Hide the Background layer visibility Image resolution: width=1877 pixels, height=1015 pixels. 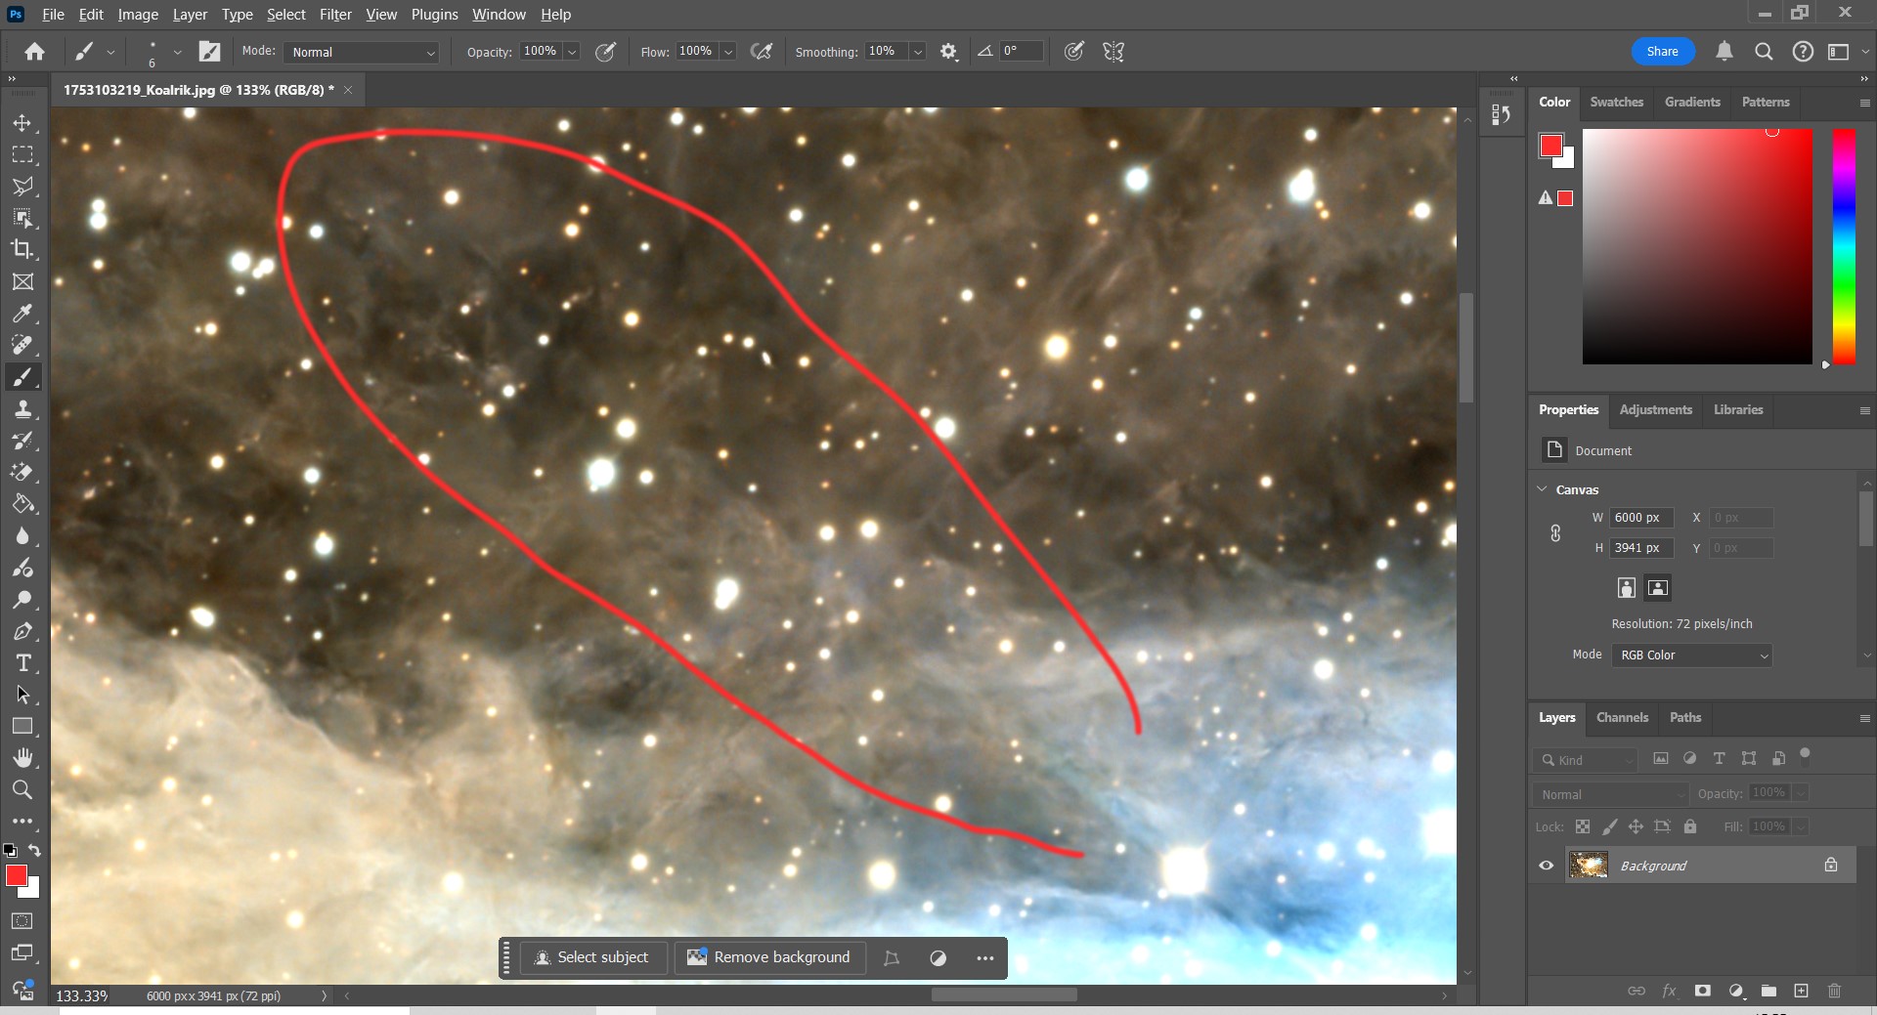[x=1547, y=866]
